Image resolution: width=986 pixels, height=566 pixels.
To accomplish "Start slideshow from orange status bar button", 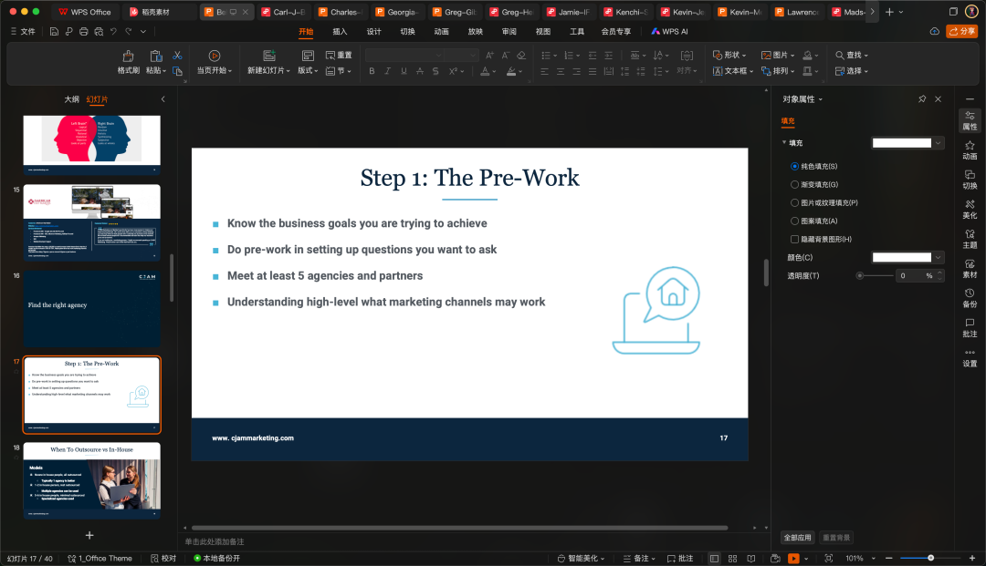I will click(x=793, y=559).
